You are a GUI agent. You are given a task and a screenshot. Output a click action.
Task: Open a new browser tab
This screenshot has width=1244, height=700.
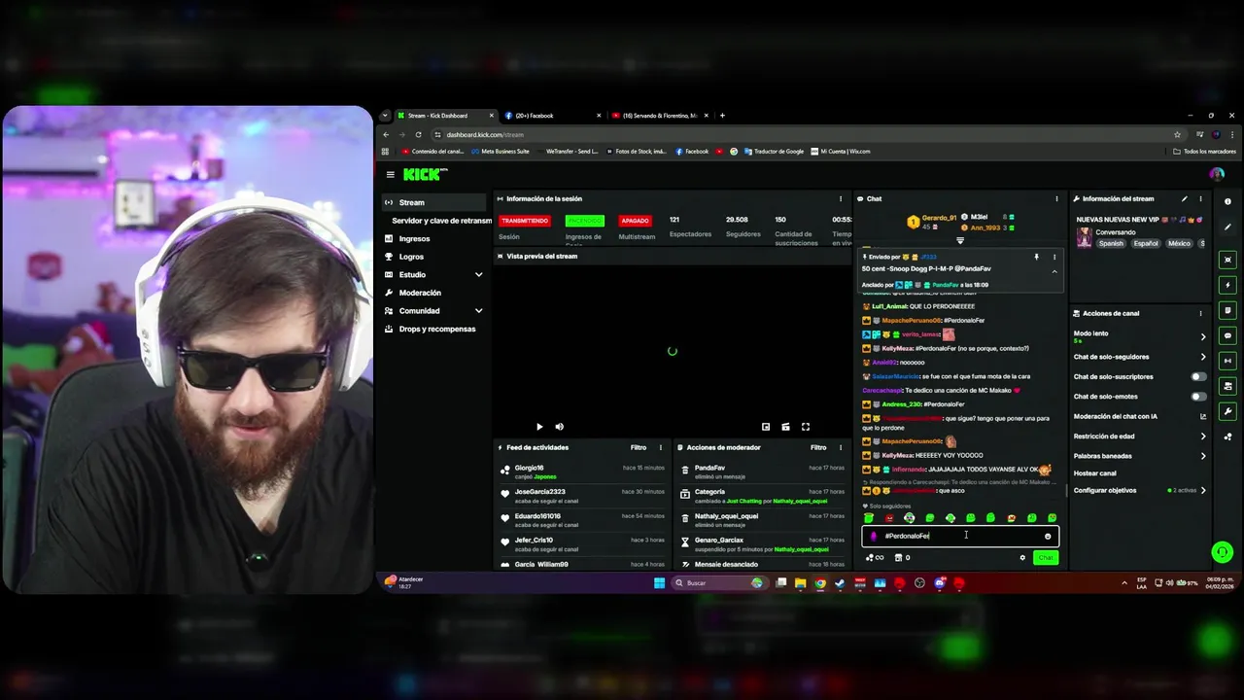click(x=722, y=116)
